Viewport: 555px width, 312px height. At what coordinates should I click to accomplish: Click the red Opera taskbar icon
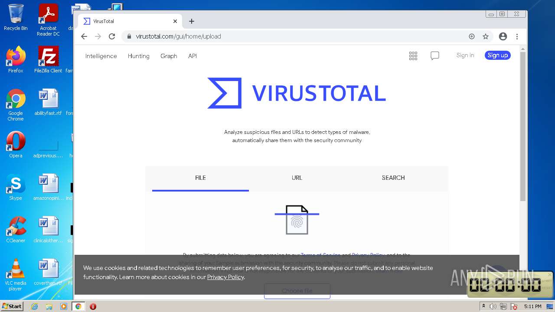(93, 306)
